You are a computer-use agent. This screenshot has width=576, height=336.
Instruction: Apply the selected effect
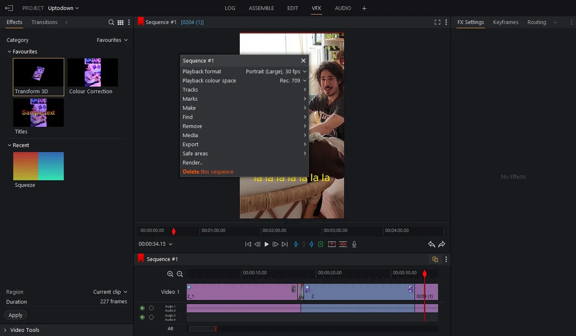tap(16, 315)
